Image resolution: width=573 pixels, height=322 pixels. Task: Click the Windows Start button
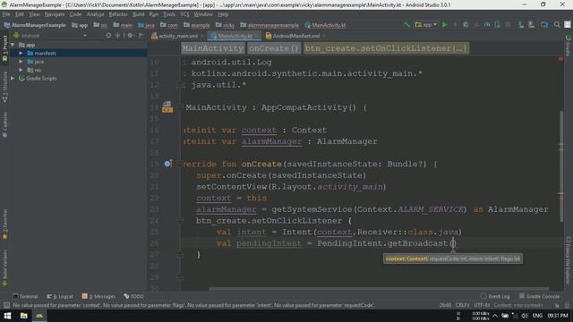[x=7, y=316]
